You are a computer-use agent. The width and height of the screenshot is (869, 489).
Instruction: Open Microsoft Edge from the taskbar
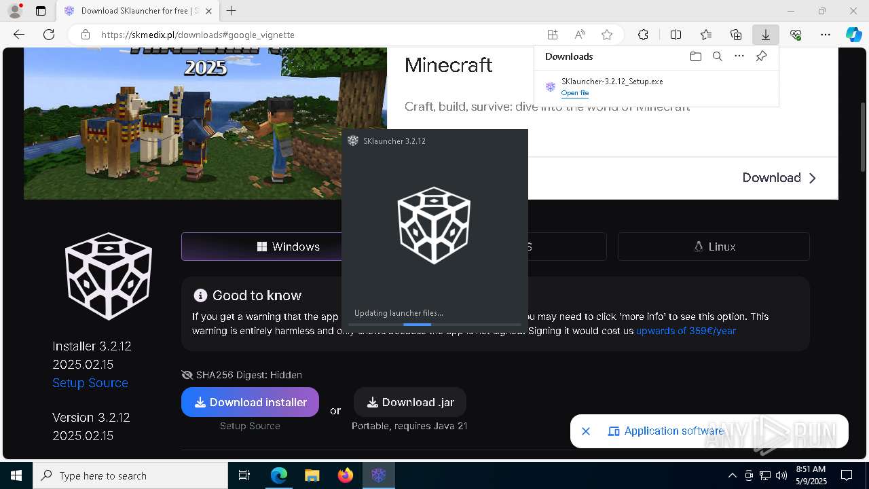[279, 475]
